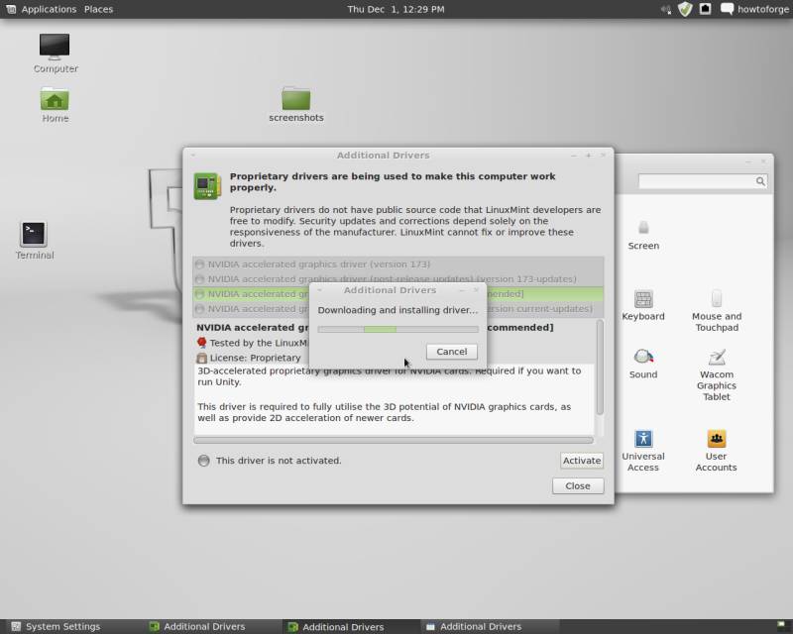793x634 pixels.
Task: Launch Terminal from the desktop
Action: (x=34, y=241)
